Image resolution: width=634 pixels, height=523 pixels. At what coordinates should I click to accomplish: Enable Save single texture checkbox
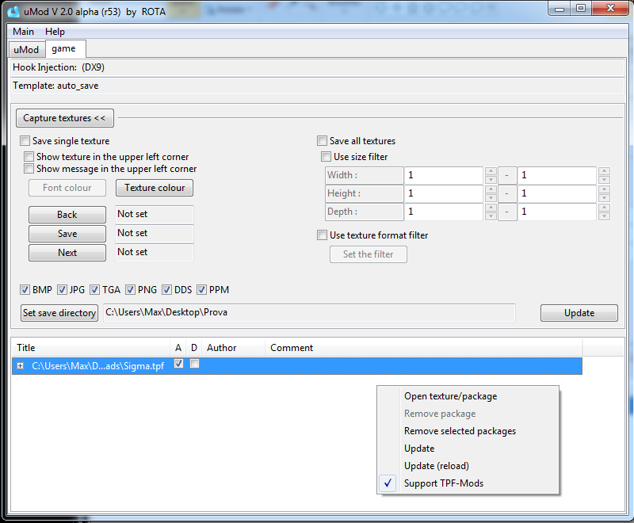(25, 141)
